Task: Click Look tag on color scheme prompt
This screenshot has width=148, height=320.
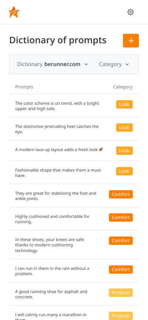Action: [x=124, y=104]
